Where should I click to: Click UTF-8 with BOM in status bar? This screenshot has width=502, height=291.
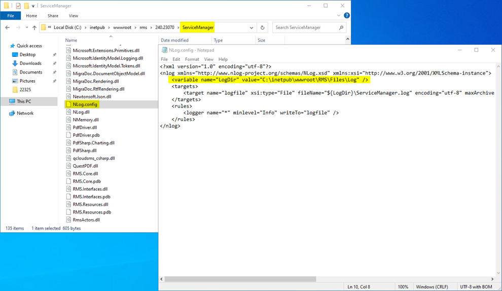tap(476, 287)
